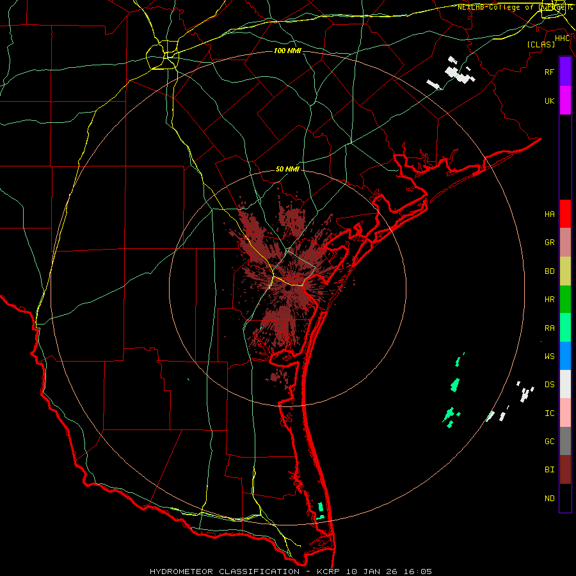Click the 'KCRP' station identifier
Image resolution: width=576 pixels, height=576 pixels.
329,572
